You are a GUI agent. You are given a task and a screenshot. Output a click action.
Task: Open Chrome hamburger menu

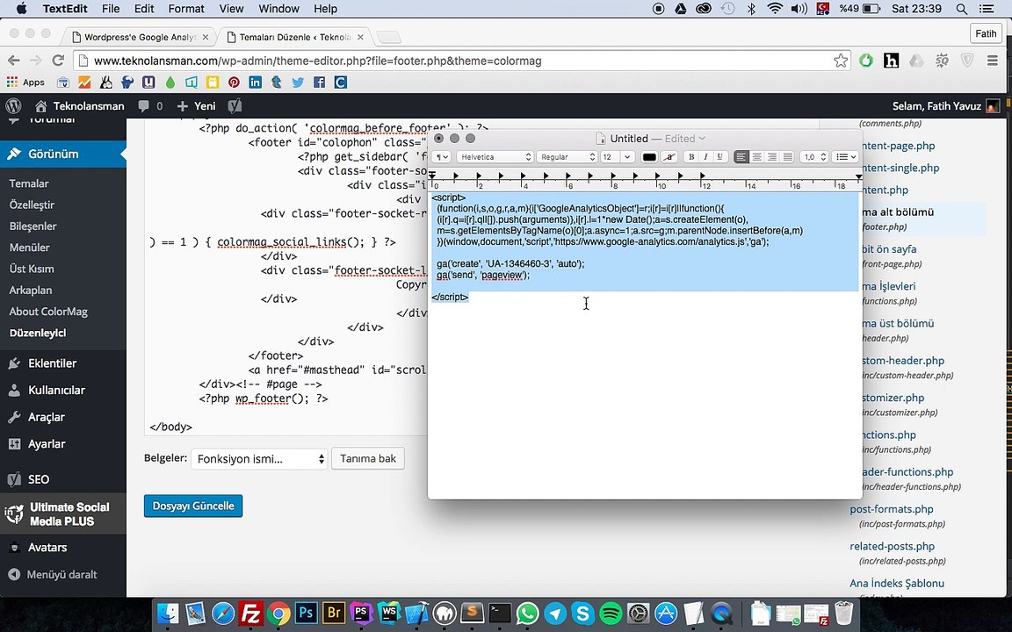[993, 61]
